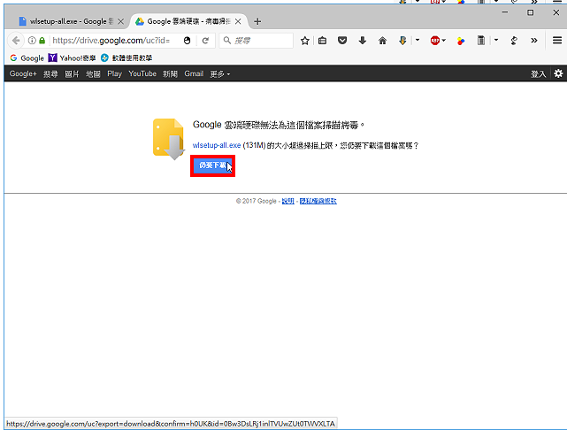Expand the 更多 dropdown menu
567x430 pixels.
pyautogui.click(x=220, y=73)
